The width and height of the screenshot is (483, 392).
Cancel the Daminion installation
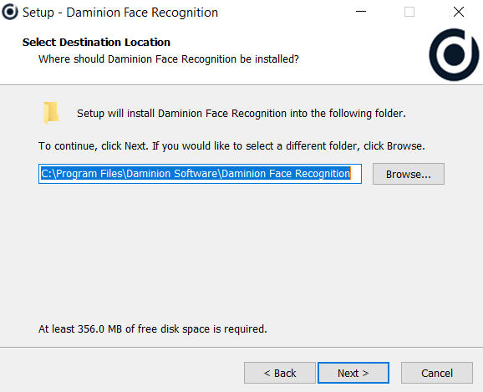437,373
